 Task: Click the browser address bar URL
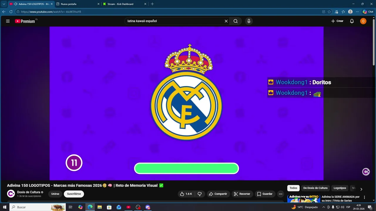pos(51,12)
